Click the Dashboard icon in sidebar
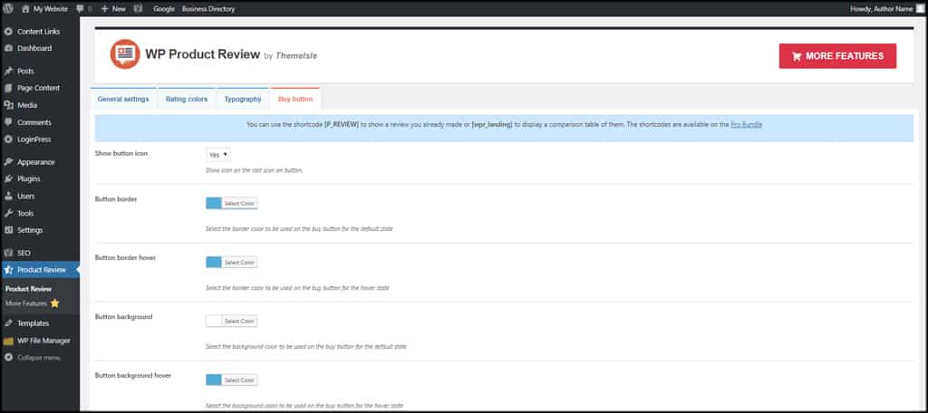This screenshot has width=928, height=413. click(x=8, y=48)
